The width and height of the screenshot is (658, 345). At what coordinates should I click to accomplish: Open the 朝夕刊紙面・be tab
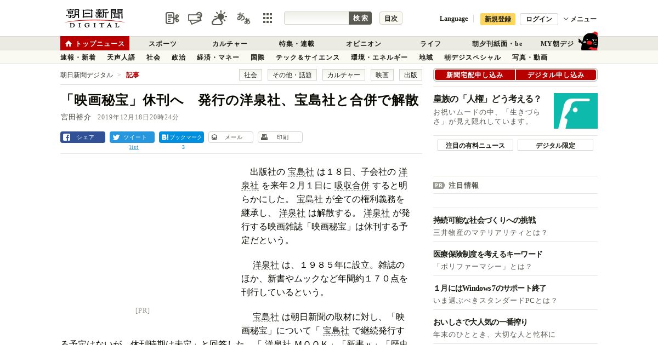497,44
